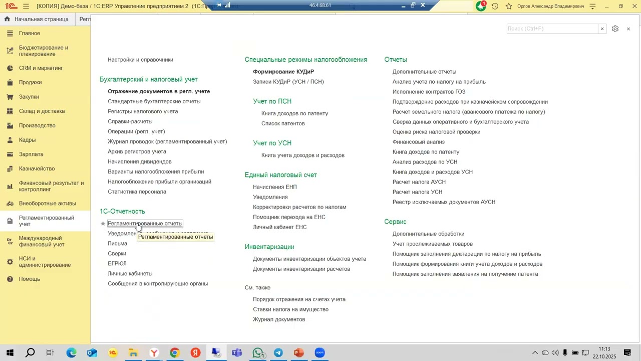Close the section menu panel with X

click(x=628, y=29)
